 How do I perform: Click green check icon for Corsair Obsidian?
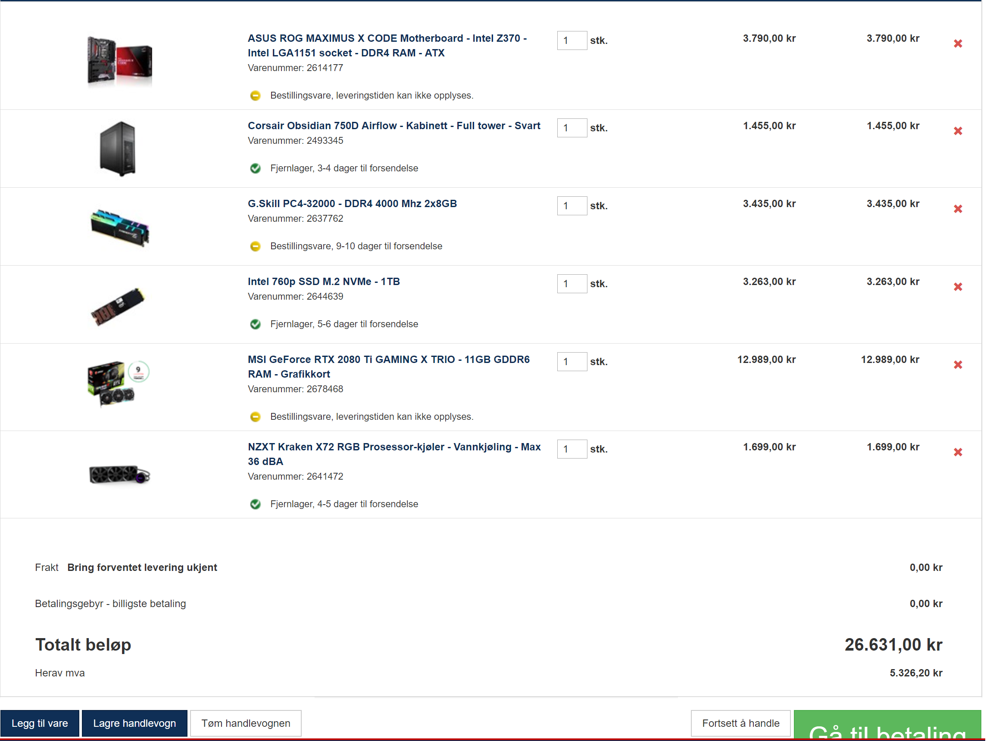[x=256, y=168]
